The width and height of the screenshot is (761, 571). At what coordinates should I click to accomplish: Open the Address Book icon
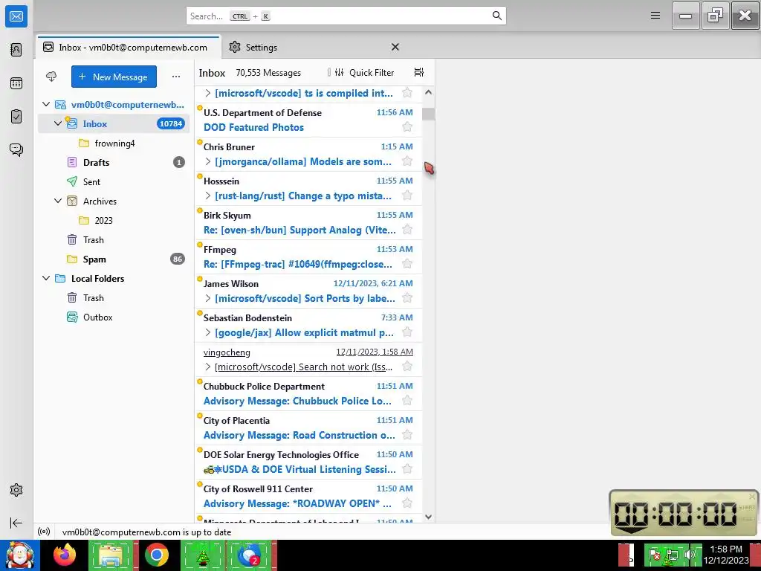[16, 50]
